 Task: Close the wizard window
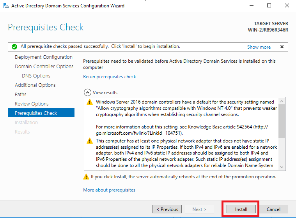(287, 5)
